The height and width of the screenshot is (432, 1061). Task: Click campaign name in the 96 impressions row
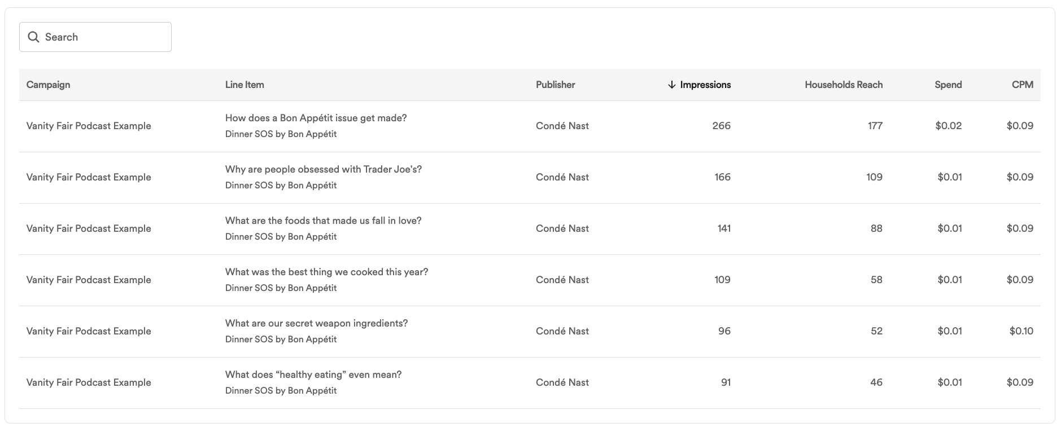pos(89,331)
